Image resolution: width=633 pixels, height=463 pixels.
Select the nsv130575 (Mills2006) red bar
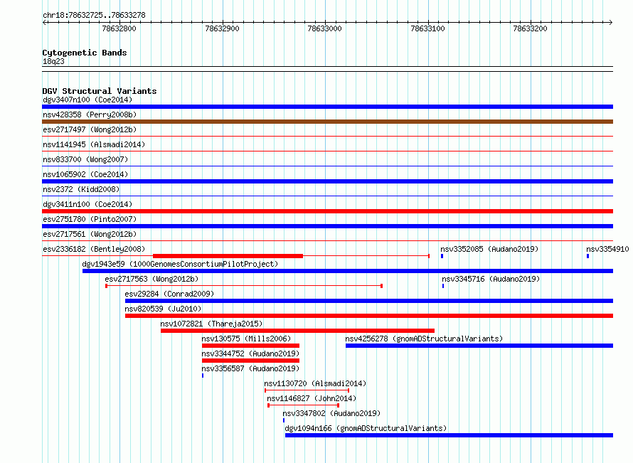click(x=250, y=346)
